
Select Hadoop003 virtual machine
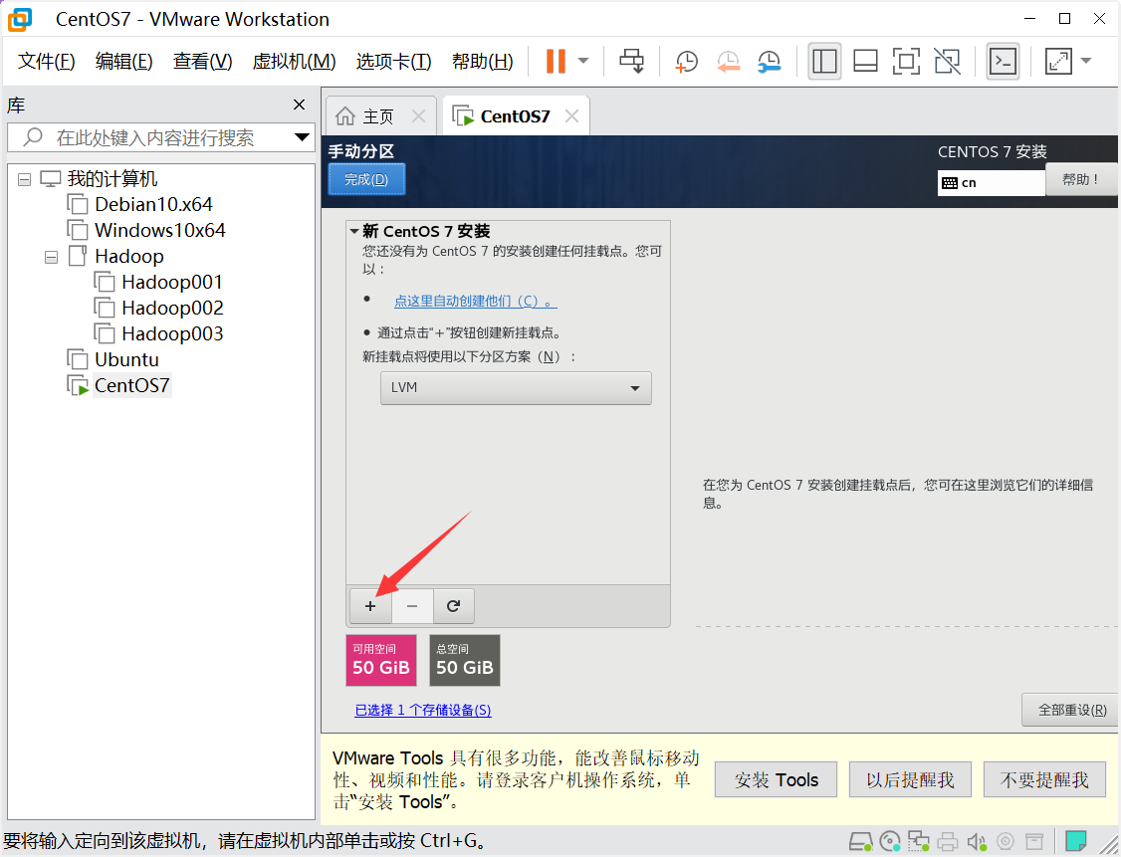click(x=171, y=333)
